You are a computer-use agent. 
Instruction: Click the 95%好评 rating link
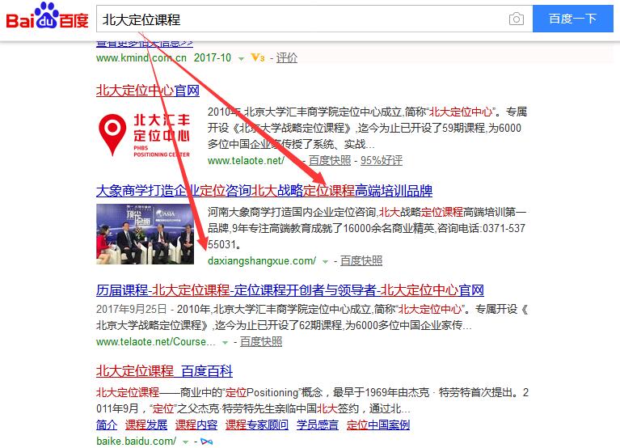pyautogui.click(x=382, y=161)
